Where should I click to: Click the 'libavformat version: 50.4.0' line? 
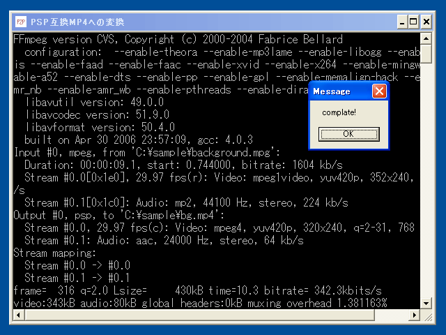[100, 127]
